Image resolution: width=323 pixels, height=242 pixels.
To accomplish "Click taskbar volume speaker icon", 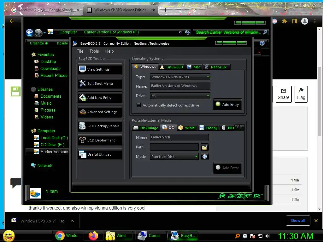I will [x=268, y=236].
